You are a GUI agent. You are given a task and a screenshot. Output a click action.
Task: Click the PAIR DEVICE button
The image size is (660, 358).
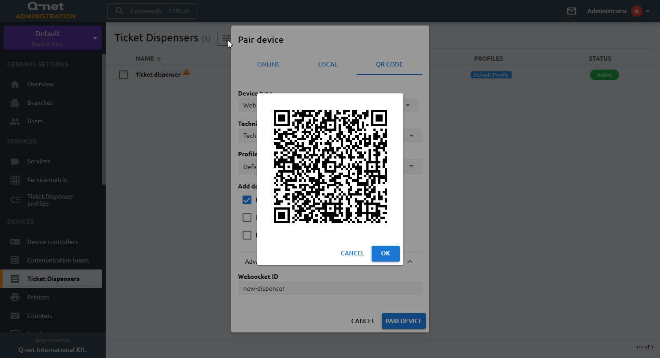(403, 321)
